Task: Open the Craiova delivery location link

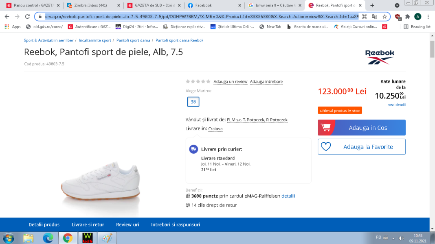Action: pyautogui.click(x=215, y=129)
